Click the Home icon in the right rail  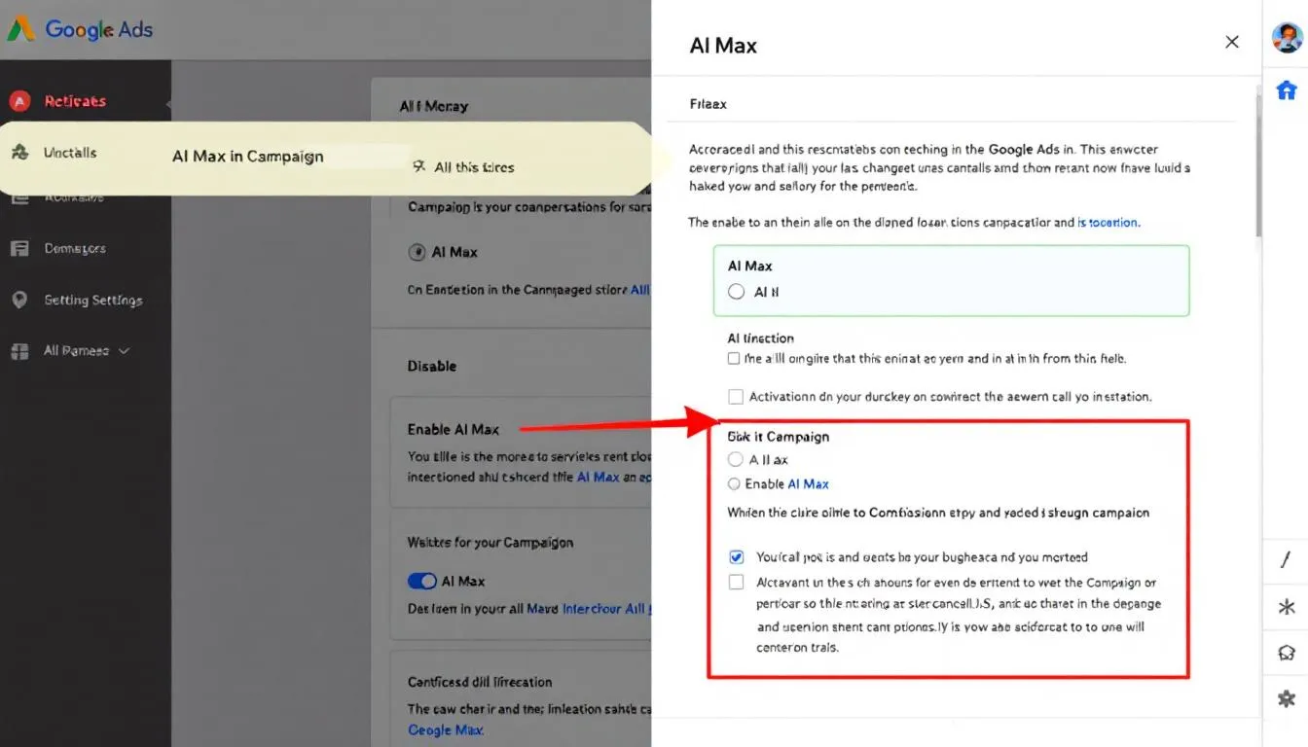coord(1287,89)
